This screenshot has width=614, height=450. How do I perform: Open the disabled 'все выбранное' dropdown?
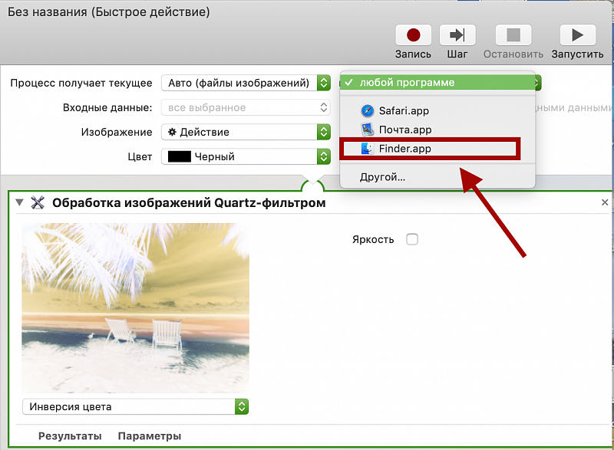246,107
